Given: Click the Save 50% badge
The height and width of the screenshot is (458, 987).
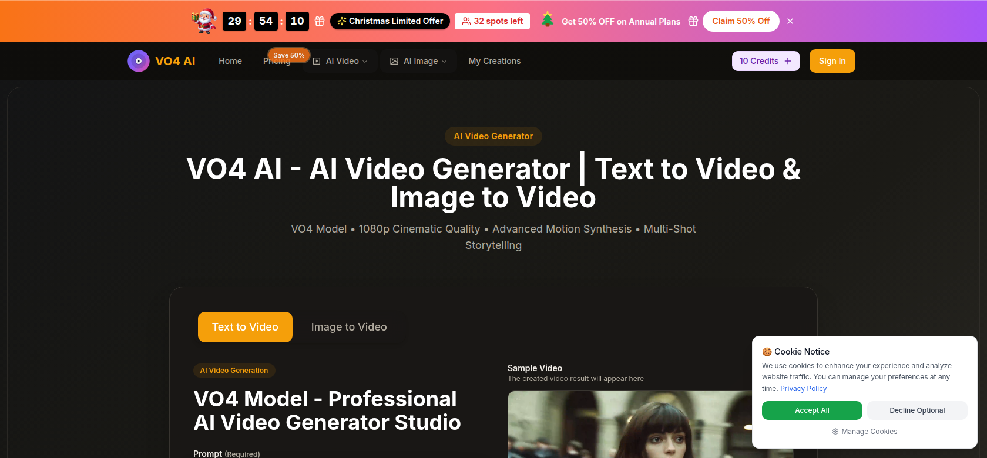Looking at the screenshot, I should point(289,55).
